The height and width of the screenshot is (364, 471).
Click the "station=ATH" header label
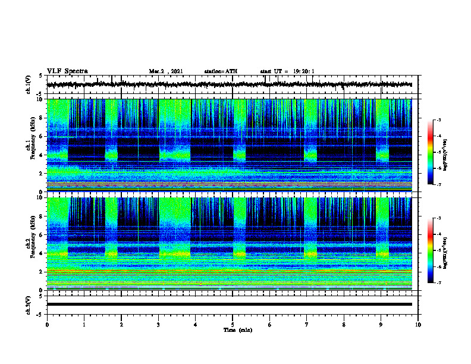pyautogui.click(x=221, y=71)
